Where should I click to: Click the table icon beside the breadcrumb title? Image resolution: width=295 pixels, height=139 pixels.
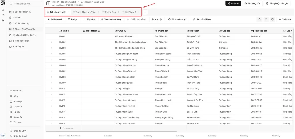(48, 3)
